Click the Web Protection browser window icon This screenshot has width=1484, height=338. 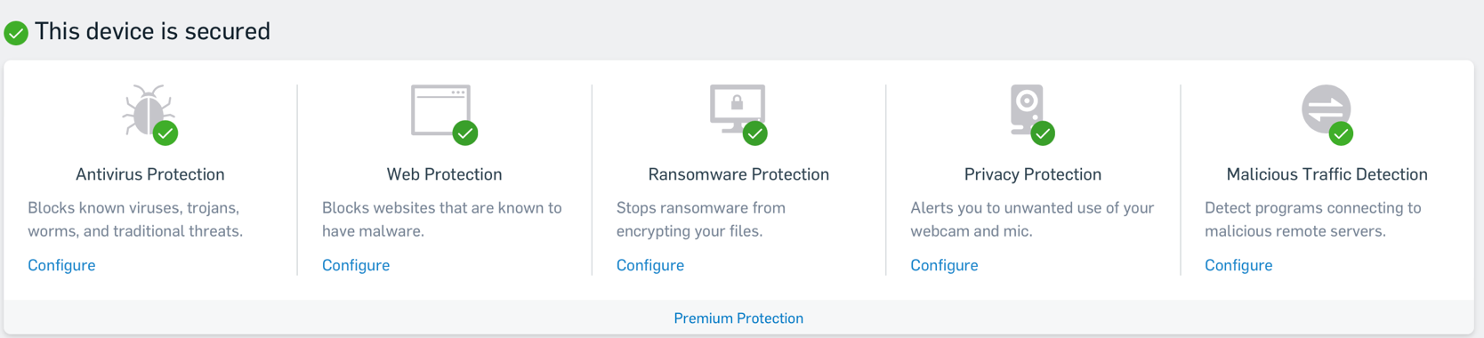[440, 110]
